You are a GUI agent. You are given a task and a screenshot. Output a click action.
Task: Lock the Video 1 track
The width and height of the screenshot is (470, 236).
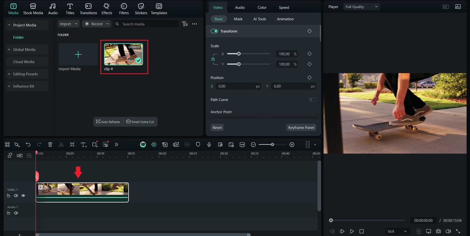9,196
